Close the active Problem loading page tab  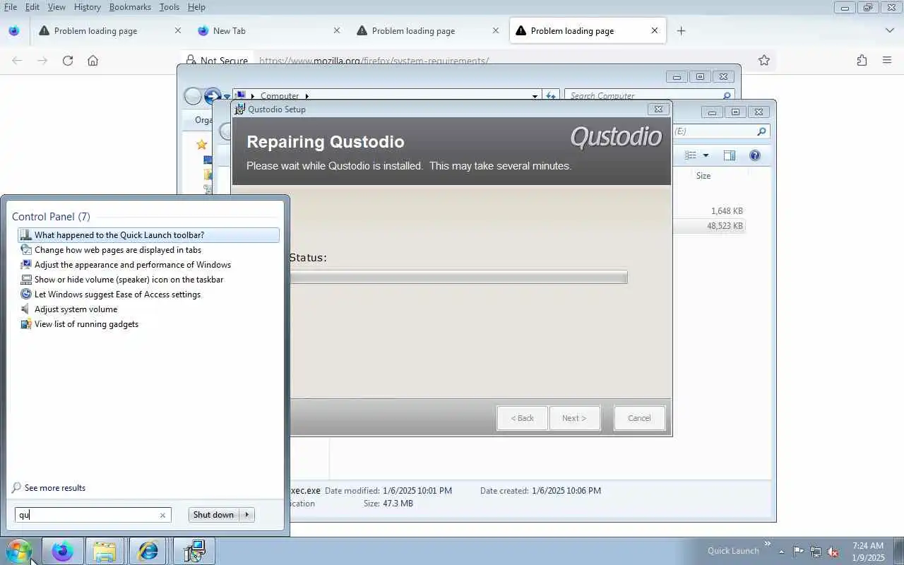[654, 30]
